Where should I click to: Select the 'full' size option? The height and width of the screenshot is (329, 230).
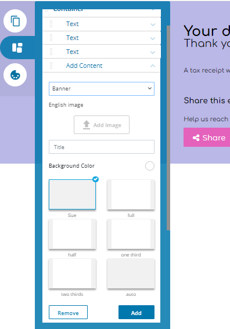(131, 194)
